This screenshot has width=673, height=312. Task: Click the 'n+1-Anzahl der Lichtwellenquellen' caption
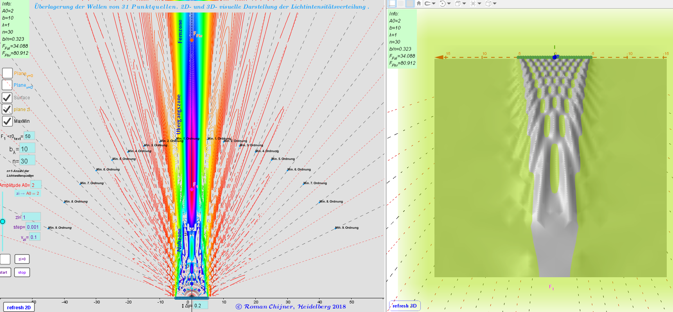pyautogui.click(x=20, y=173)
